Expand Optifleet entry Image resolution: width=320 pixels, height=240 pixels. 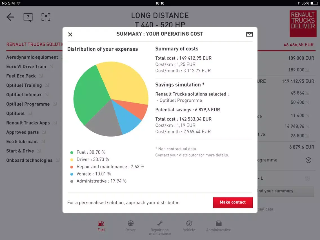[x=19, y=114]
